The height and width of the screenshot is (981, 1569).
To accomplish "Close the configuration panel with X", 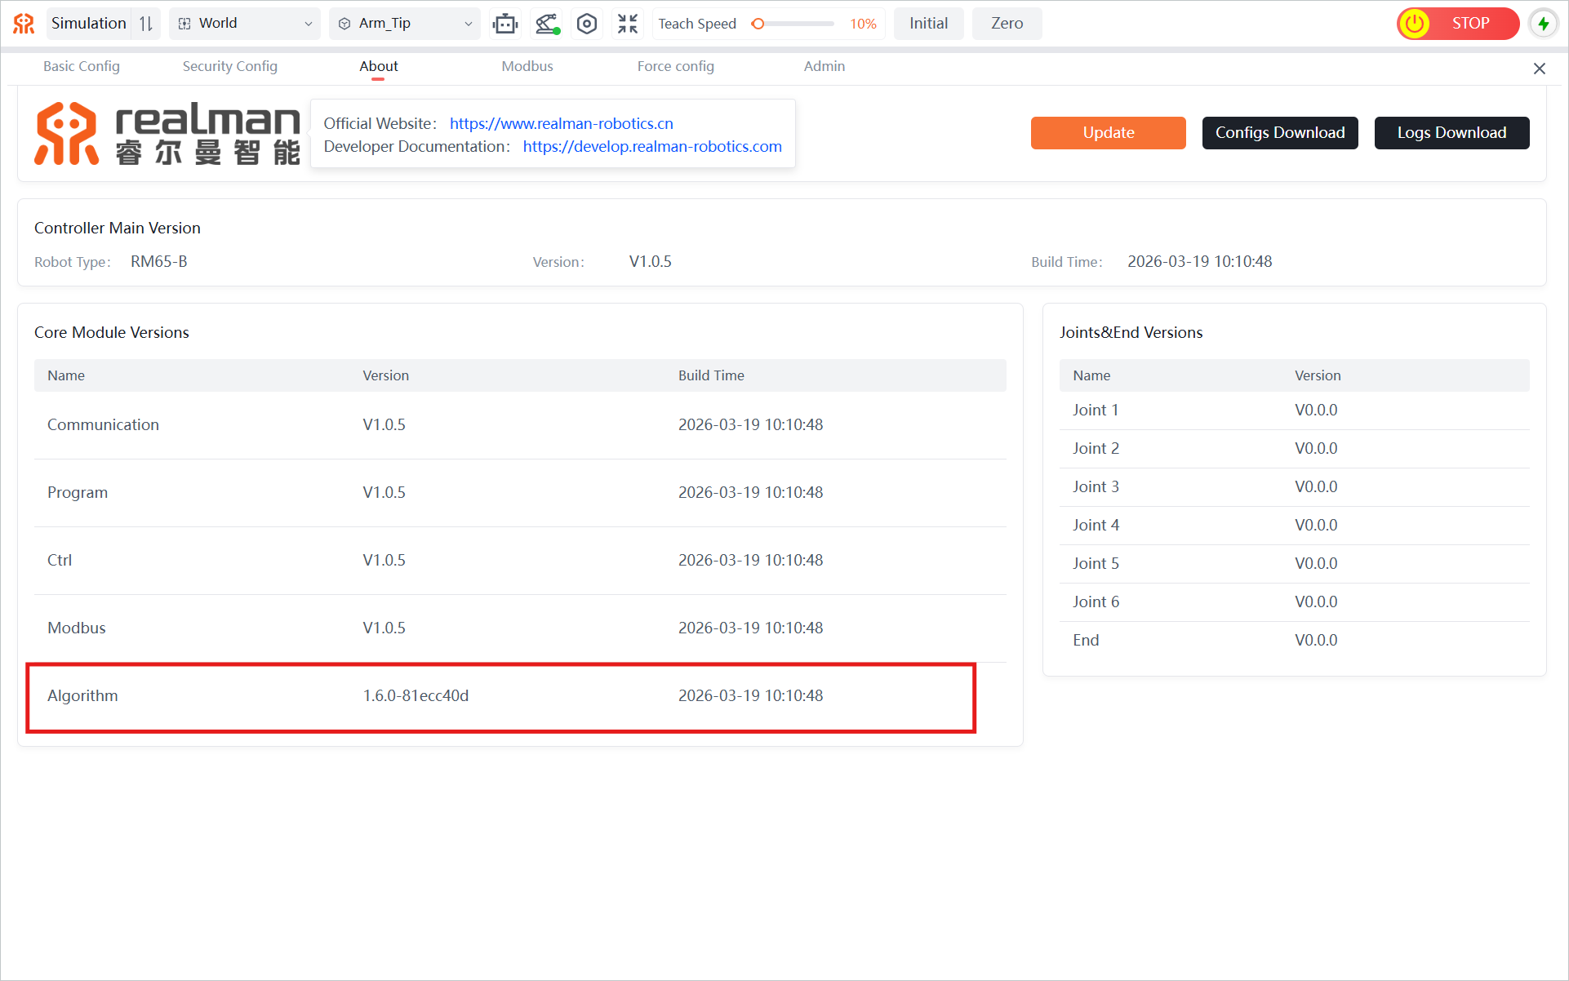I will (1539, 69).
